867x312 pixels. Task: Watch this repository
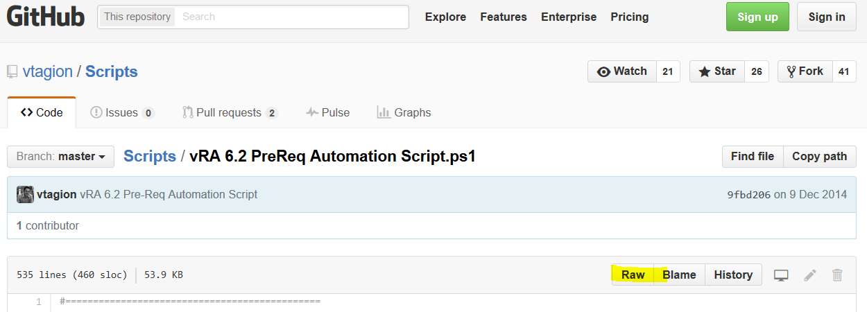coord(621,71)
